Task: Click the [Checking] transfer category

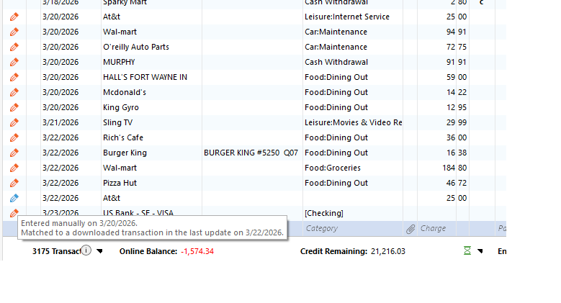Action: (324, 213)
